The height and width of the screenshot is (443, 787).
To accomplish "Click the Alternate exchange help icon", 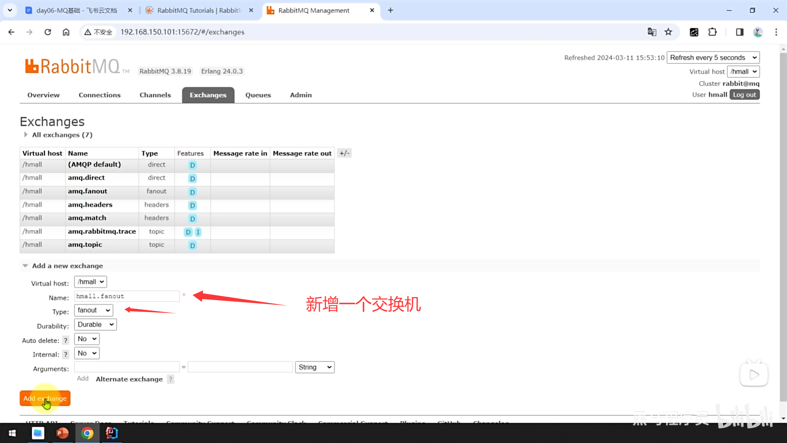I will 171,379.
